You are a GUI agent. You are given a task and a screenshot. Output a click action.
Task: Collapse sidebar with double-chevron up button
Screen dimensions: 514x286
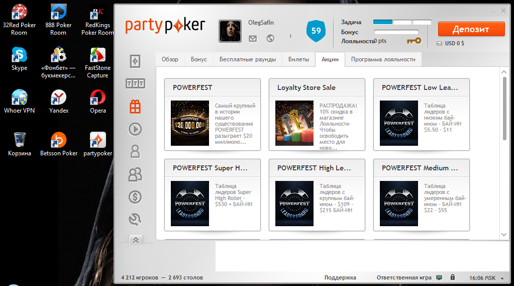(x=136, y=240)
